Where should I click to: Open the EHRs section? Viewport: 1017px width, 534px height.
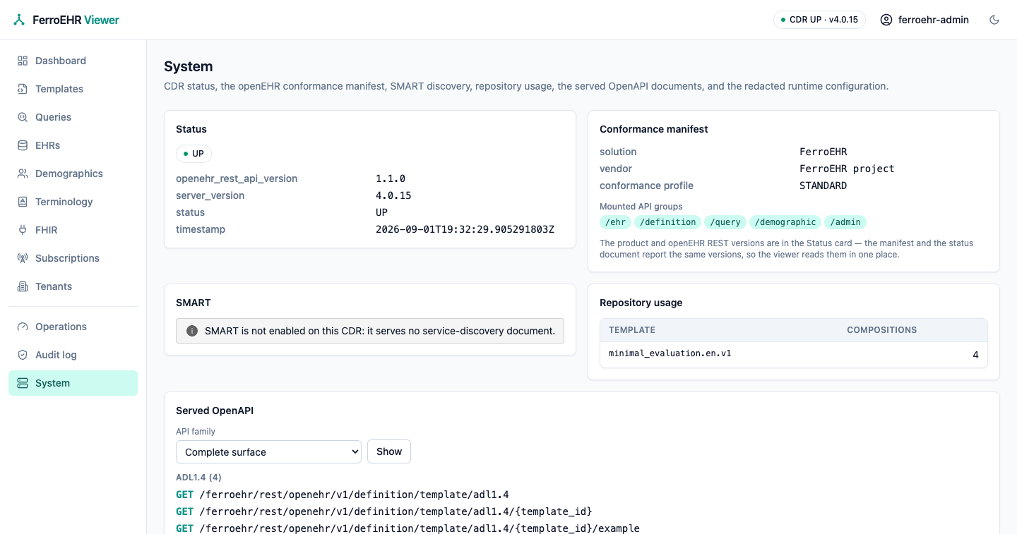click(73, 145)
